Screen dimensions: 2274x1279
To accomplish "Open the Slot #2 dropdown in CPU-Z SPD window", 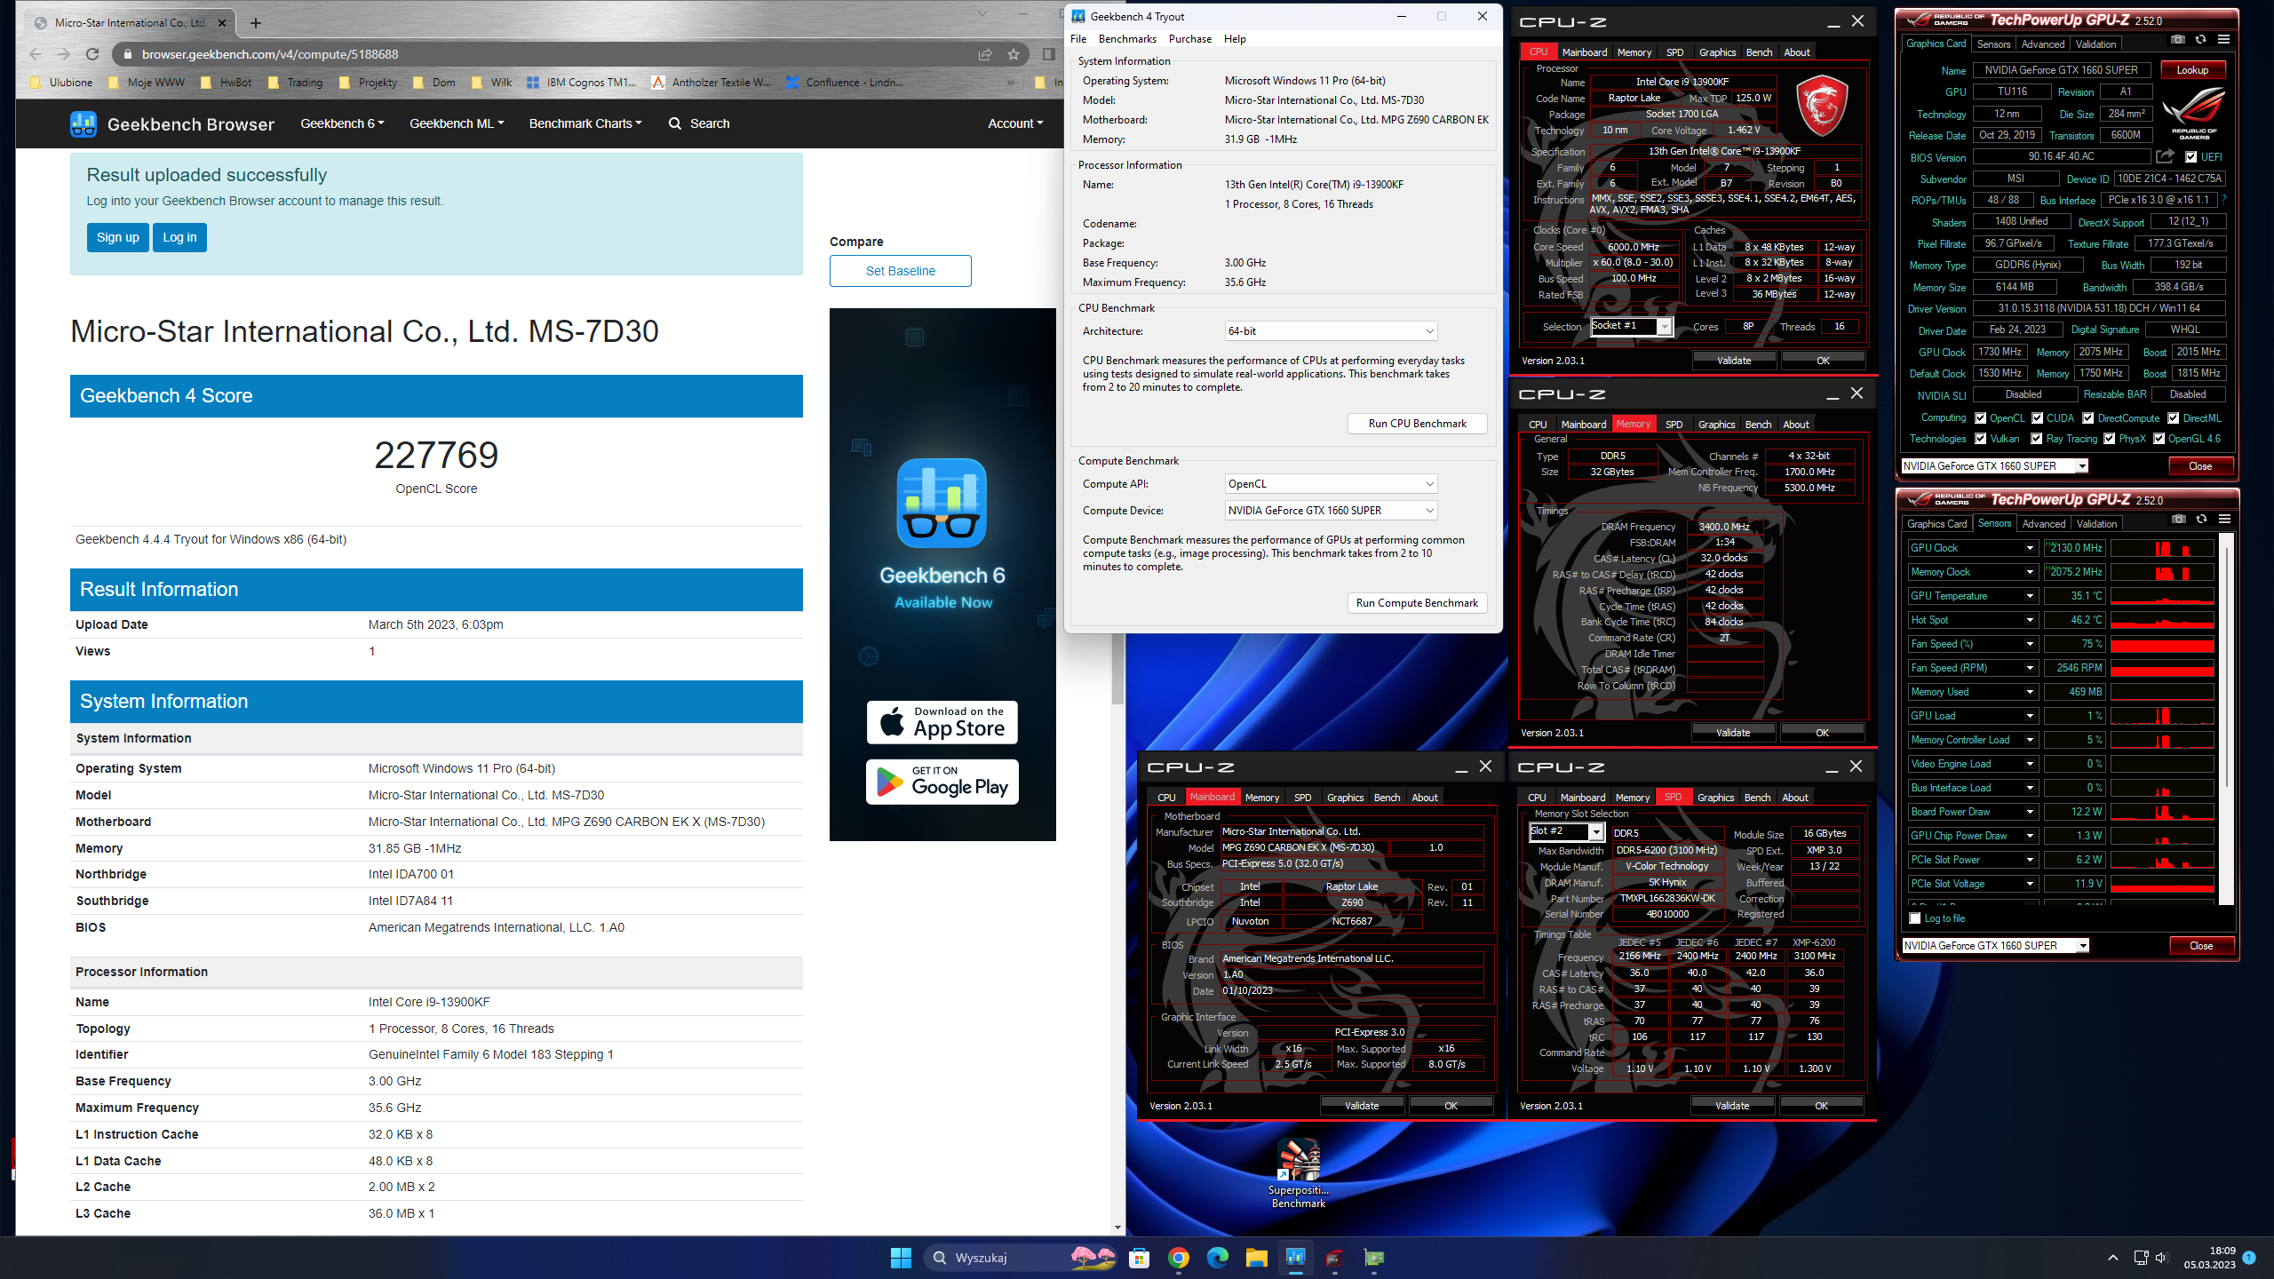I will (x=1567, y=832).
